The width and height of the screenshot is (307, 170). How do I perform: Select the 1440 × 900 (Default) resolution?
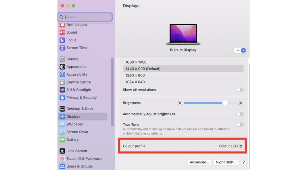(x=183, y=69)
